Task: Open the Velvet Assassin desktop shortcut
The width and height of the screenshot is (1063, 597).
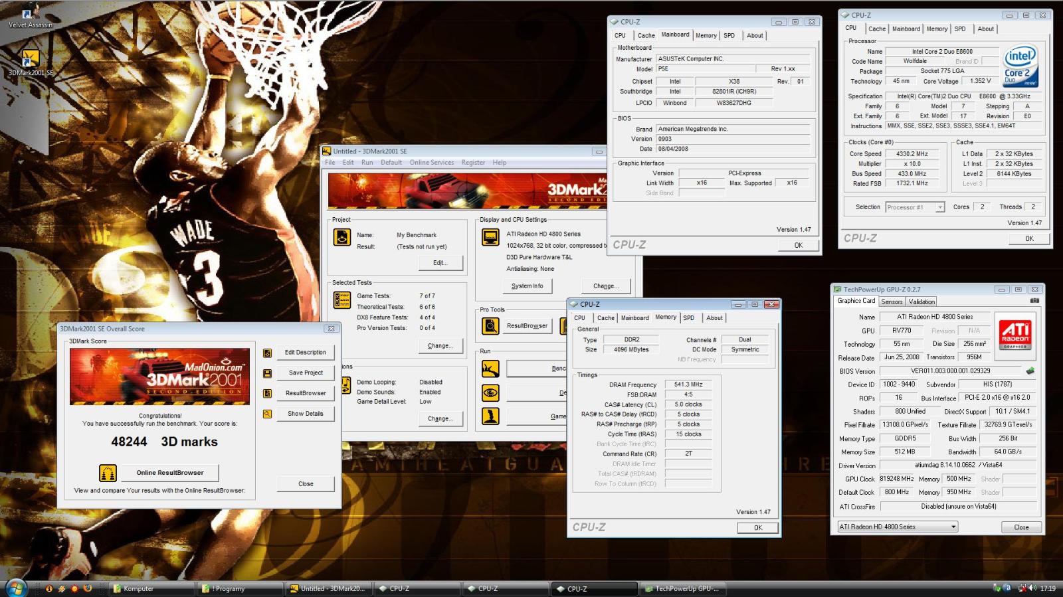Action: pyautogui.click(x=29, y=16)
